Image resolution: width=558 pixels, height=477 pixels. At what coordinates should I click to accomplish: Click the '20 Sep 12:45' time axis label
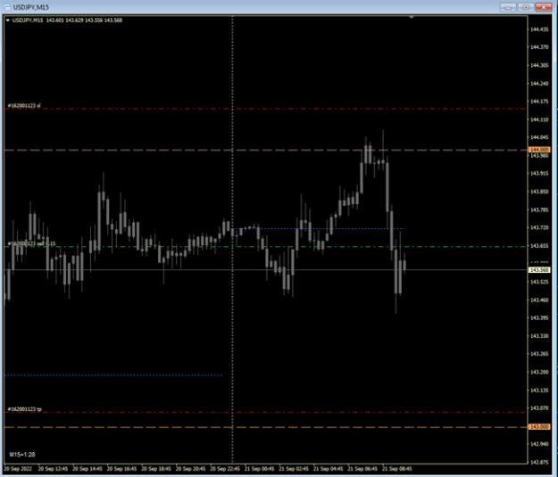(x=53, y=469)
